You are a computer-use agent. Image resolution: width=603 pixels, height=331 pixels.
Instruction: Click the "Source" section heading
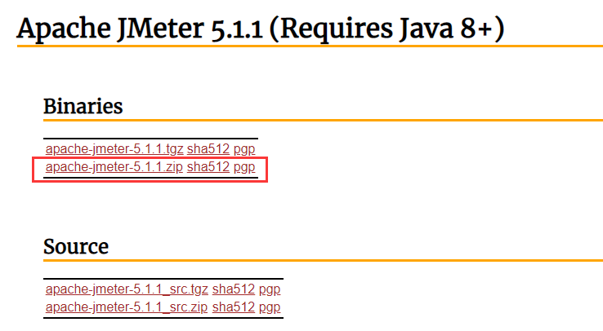click(75, 246)
